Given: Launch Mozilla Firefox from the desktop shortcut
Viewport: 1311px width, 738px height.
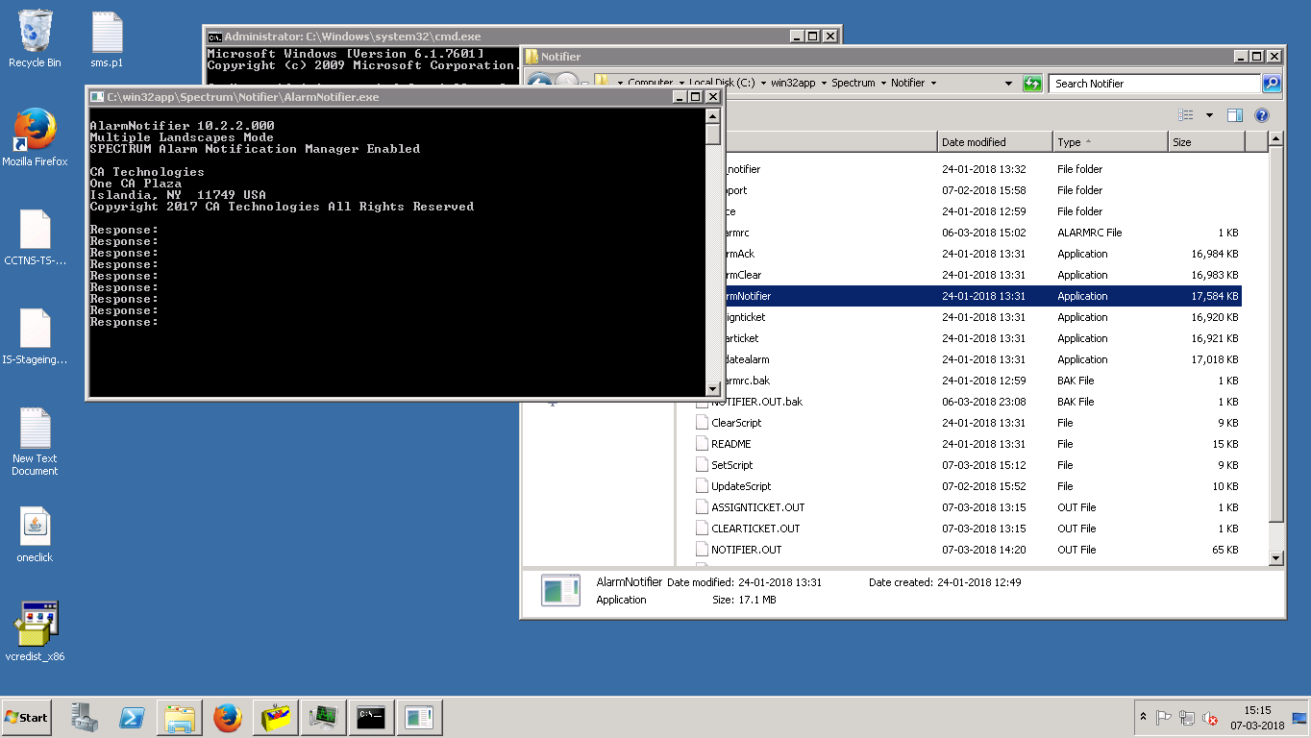Looking at the screenshot, I should tap(35, 137).
